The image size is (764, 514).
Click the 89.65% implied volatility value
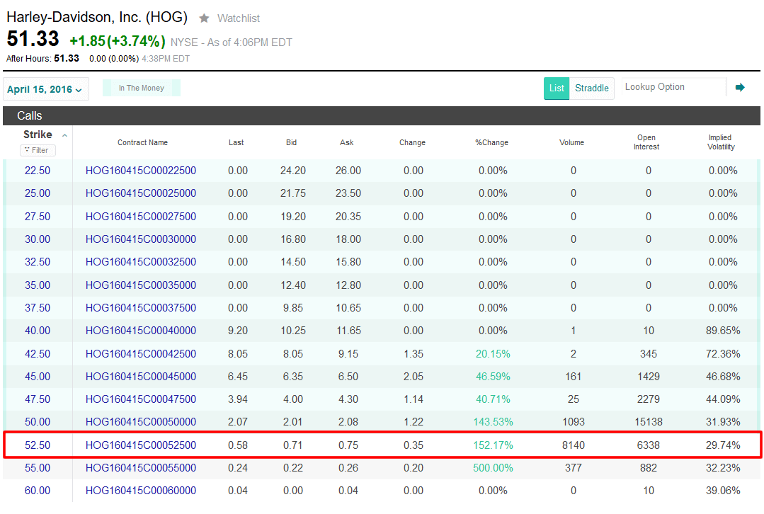tap(723, 331)
